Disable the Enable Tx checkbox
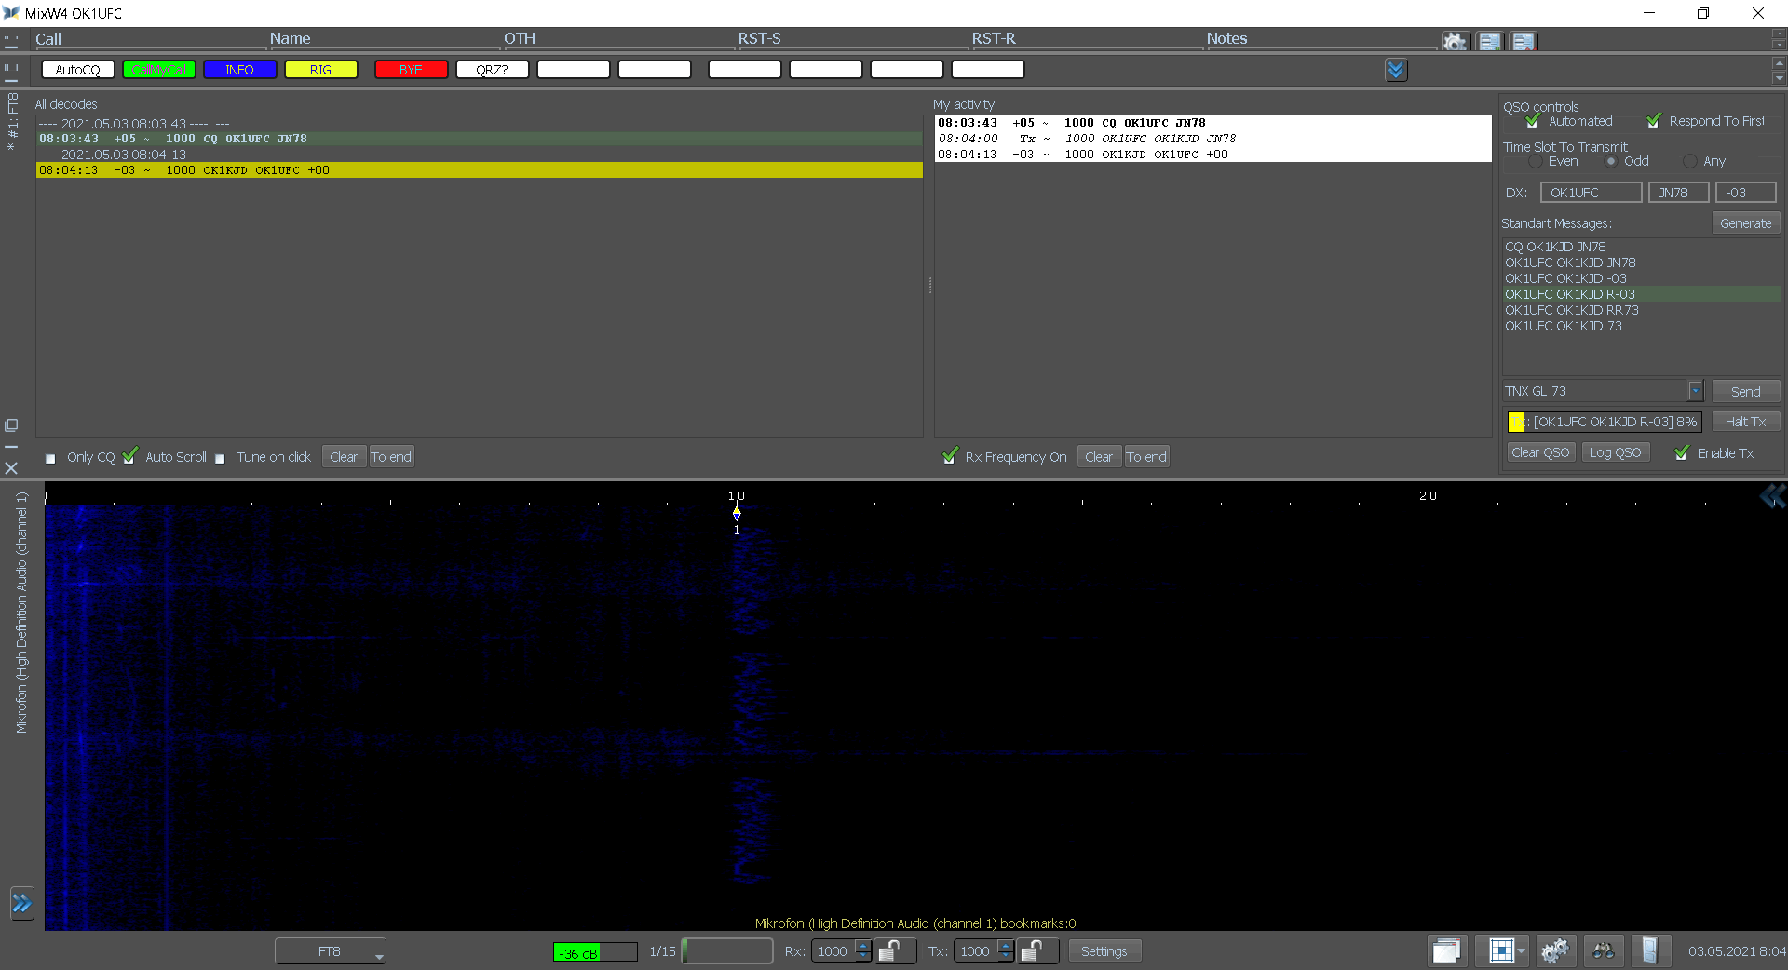Image resolution: width=1788 pixels, height=970 pixels. pos(1682,453)
